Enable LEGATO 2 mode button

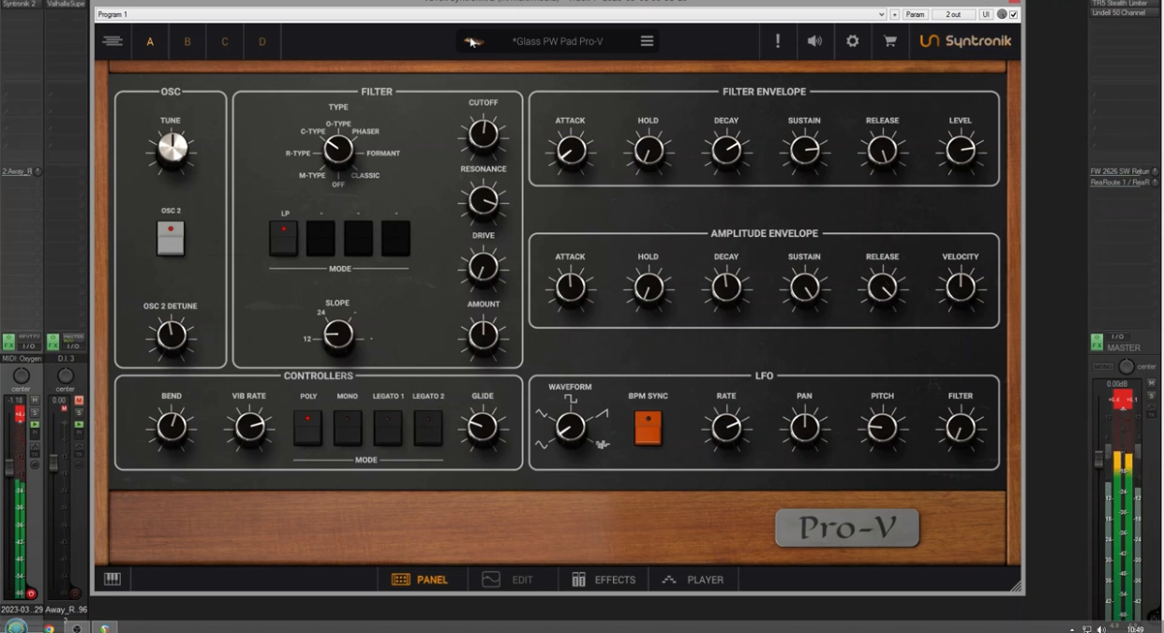coord(428,428)
